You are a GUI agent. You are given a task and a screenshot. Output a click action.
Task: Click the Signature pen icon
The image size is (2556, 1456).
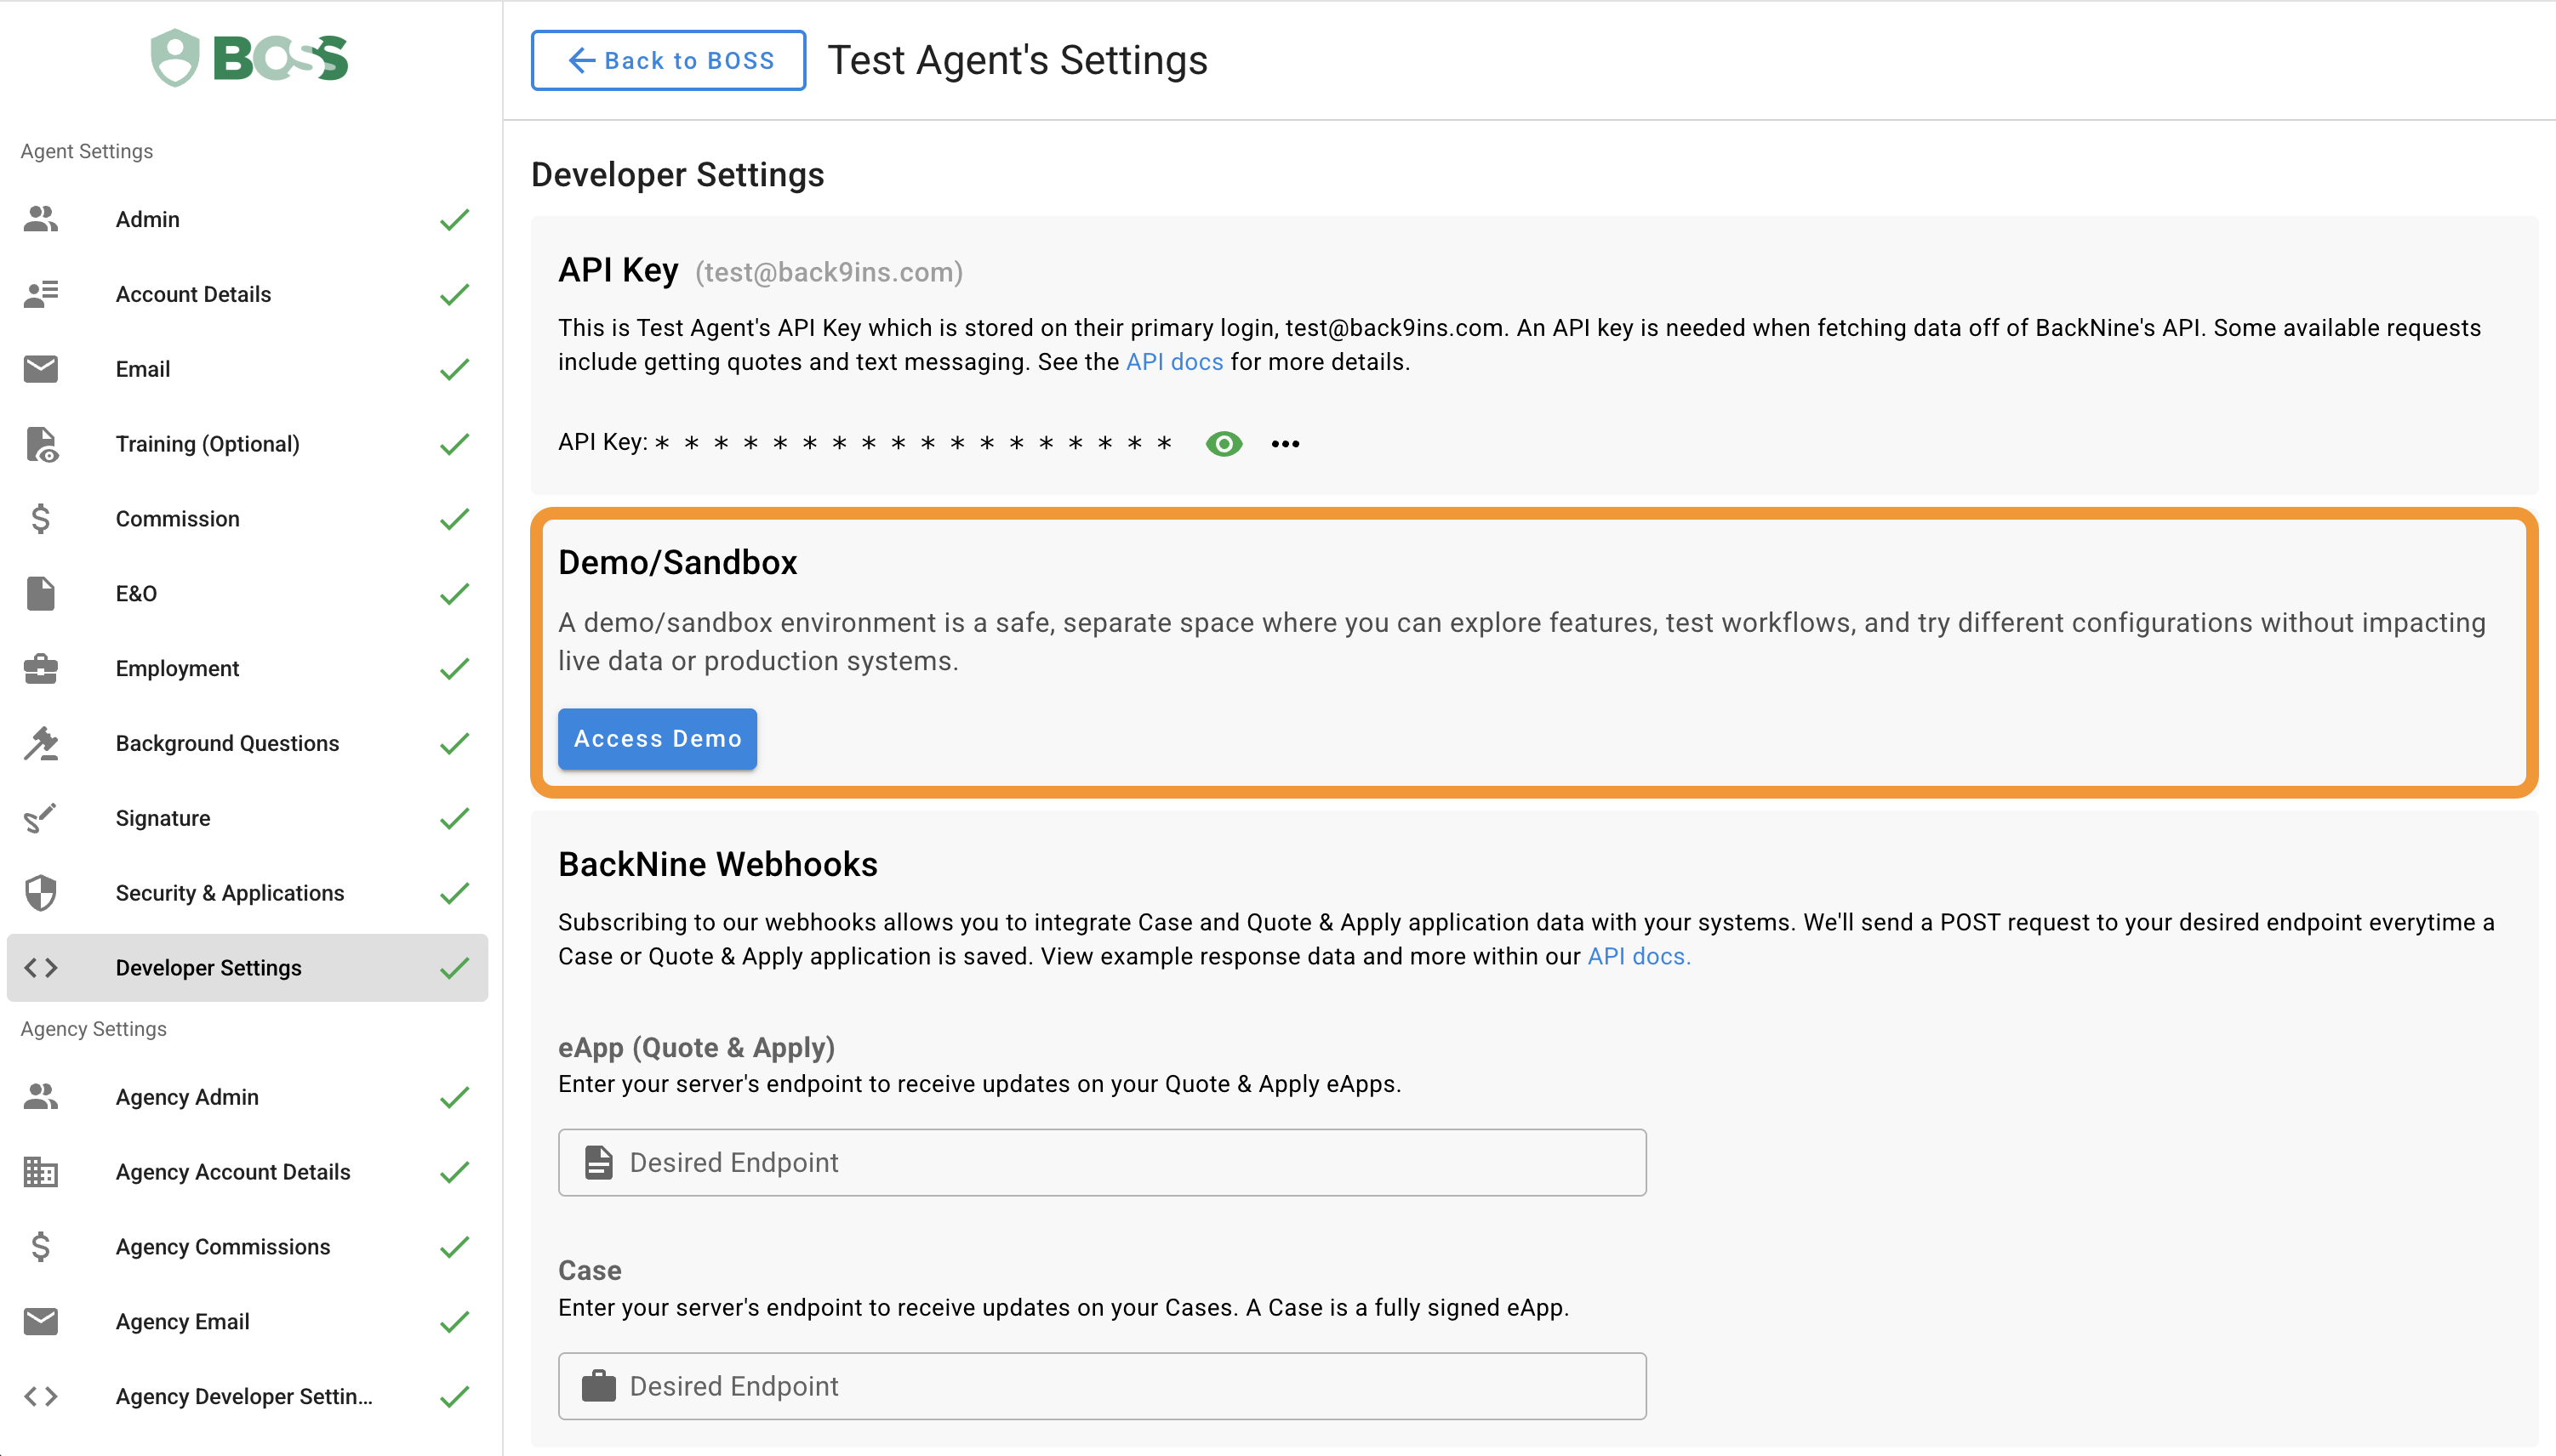41,818
